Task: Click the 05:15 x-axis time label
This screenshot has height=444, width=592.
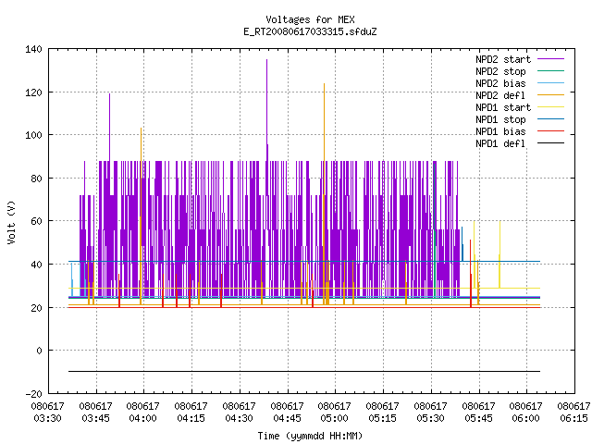Action: 382,418
